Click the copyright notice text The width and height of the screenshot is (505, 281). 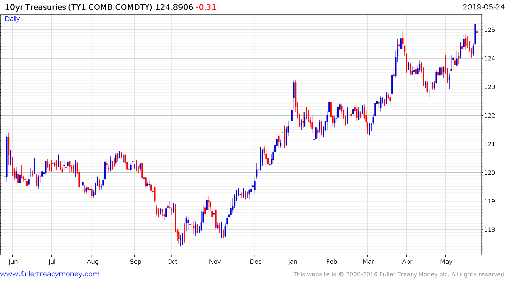click(399, 274)
